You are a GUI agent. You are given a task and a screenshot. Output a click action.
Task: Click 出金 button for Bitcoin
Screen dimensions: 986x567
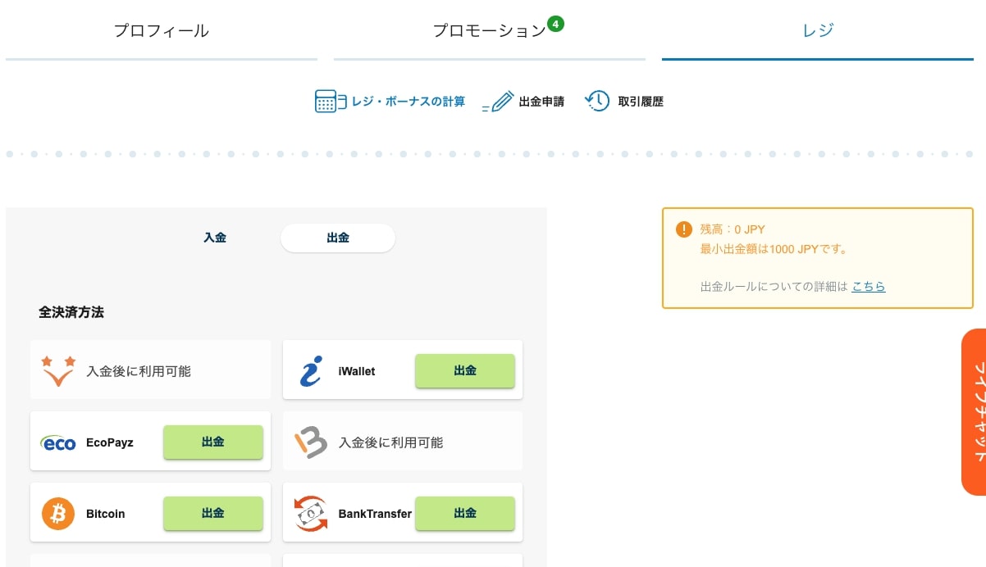tap(213, 514)
